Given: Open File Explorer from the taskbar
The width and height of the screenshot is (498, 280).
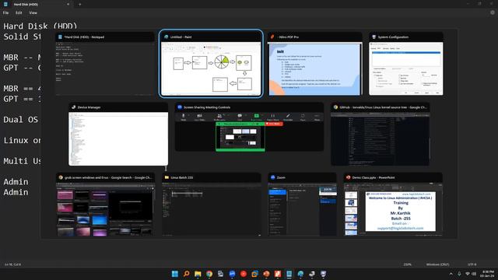Looking at the screenshot, I should [x=198, y=274].
